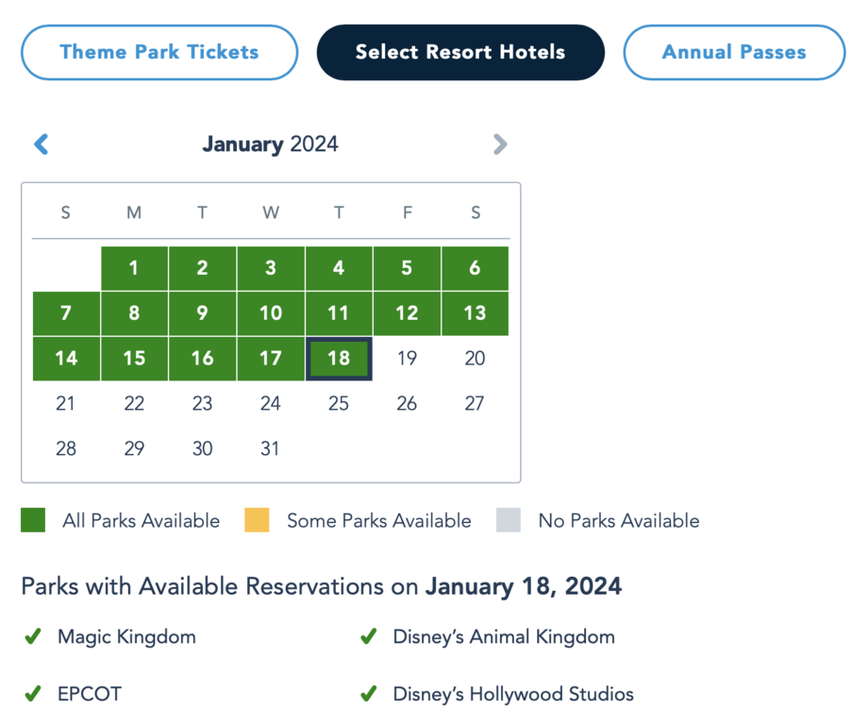Screen dimensions: 868x725
Task: Go to previous month with left arrow
Action: click(42, 144)
